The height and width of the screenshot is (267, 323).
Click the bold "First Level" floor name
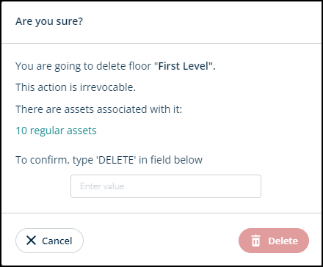(185, 66)
